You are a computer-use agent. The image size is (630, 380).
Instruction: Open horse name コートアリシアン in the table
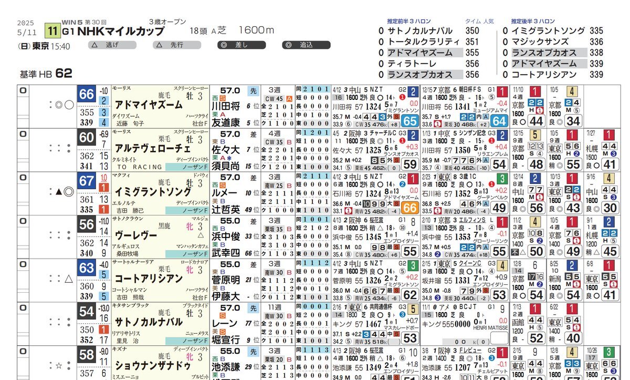click(x=149, y=279)
